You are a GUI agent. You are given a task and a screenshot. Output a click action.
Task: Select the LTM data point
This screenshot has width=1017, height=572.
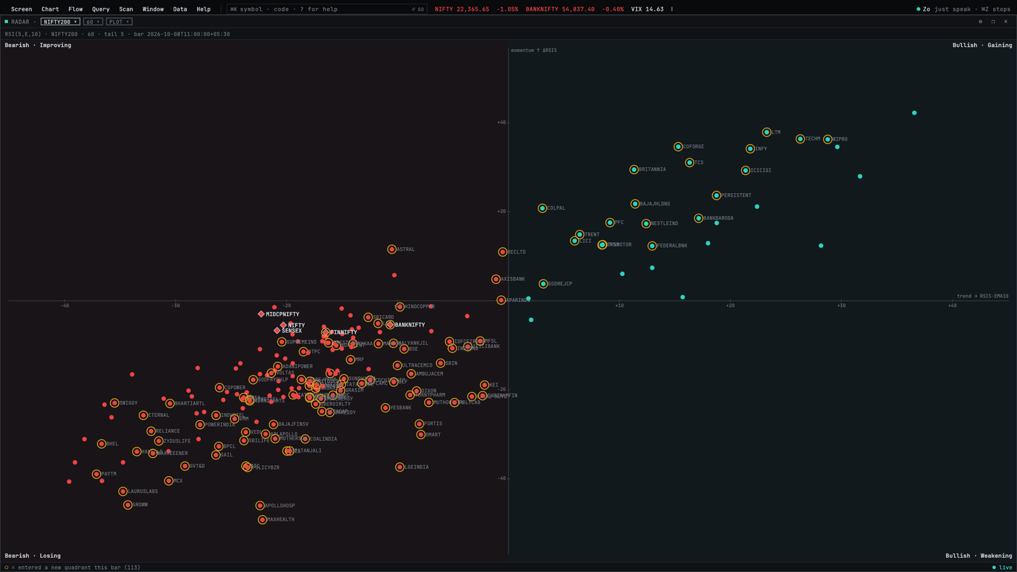pos(767,132)
